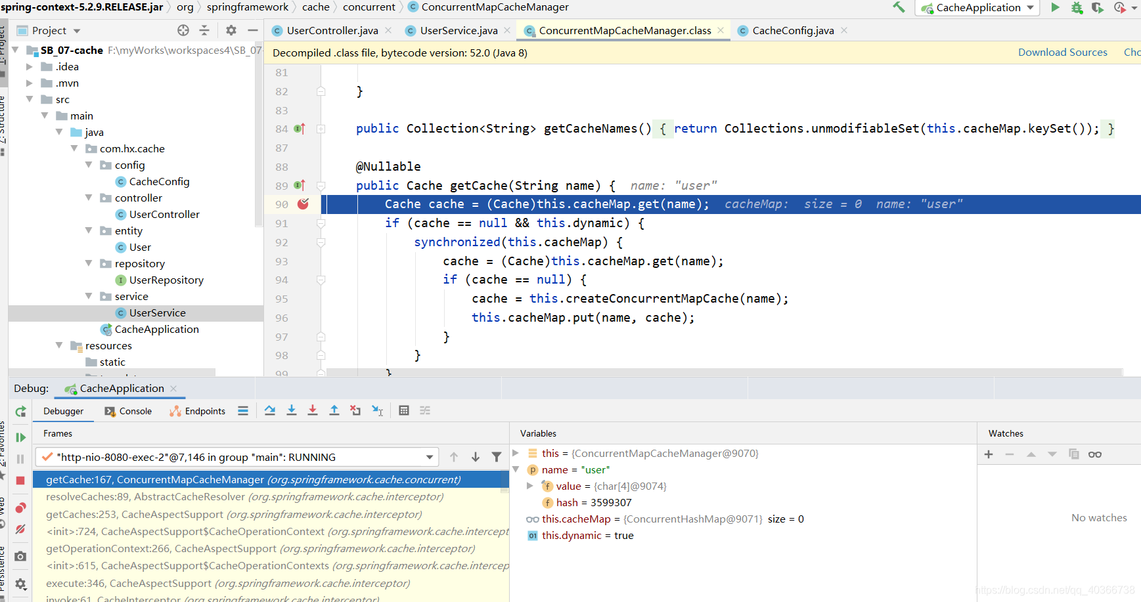Expand the .mvn folder

click(x=29, y=83)
